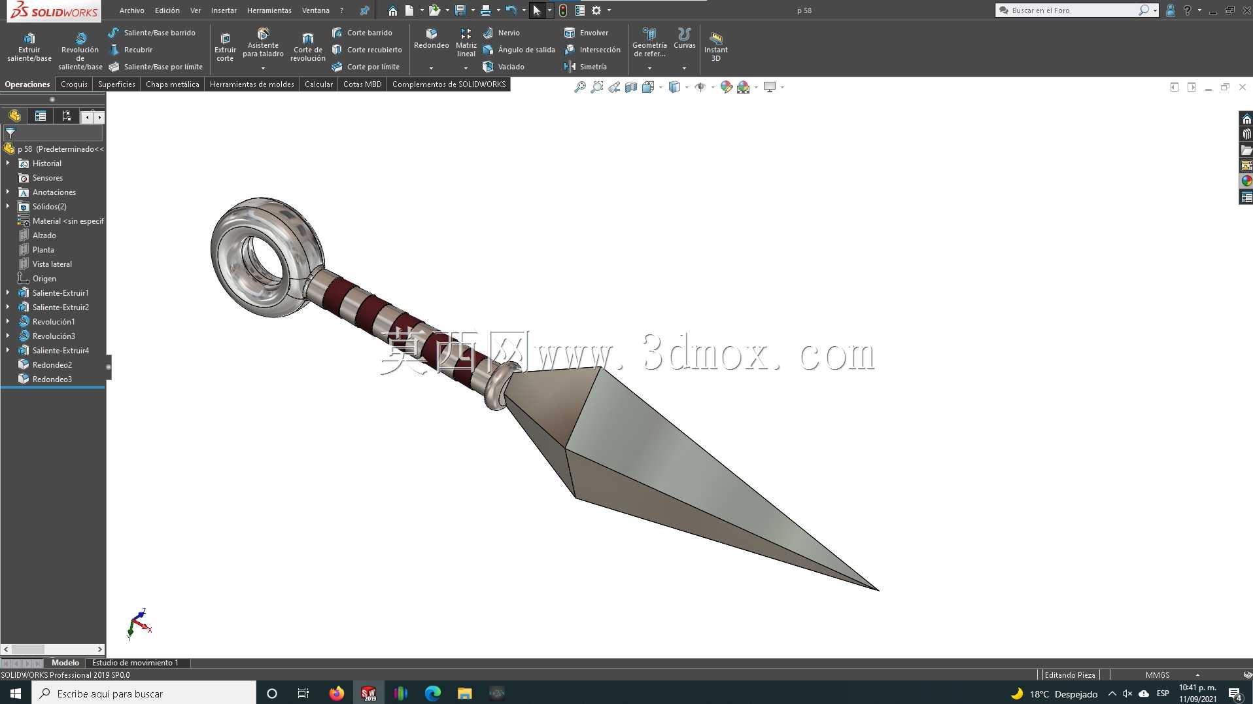Screen dimensions: 1253x704
Task: Select Corte por límite
Action: coord(365,67)
